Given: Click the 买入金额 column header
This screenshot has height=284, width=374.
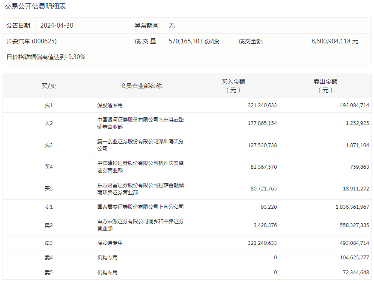Looking at the screenshot, I should click(x=233, y=86).
